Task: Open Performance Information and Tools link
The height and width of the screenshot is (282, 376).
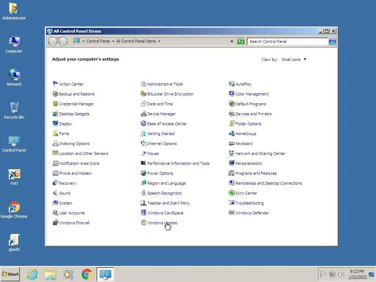Action: 178,163
